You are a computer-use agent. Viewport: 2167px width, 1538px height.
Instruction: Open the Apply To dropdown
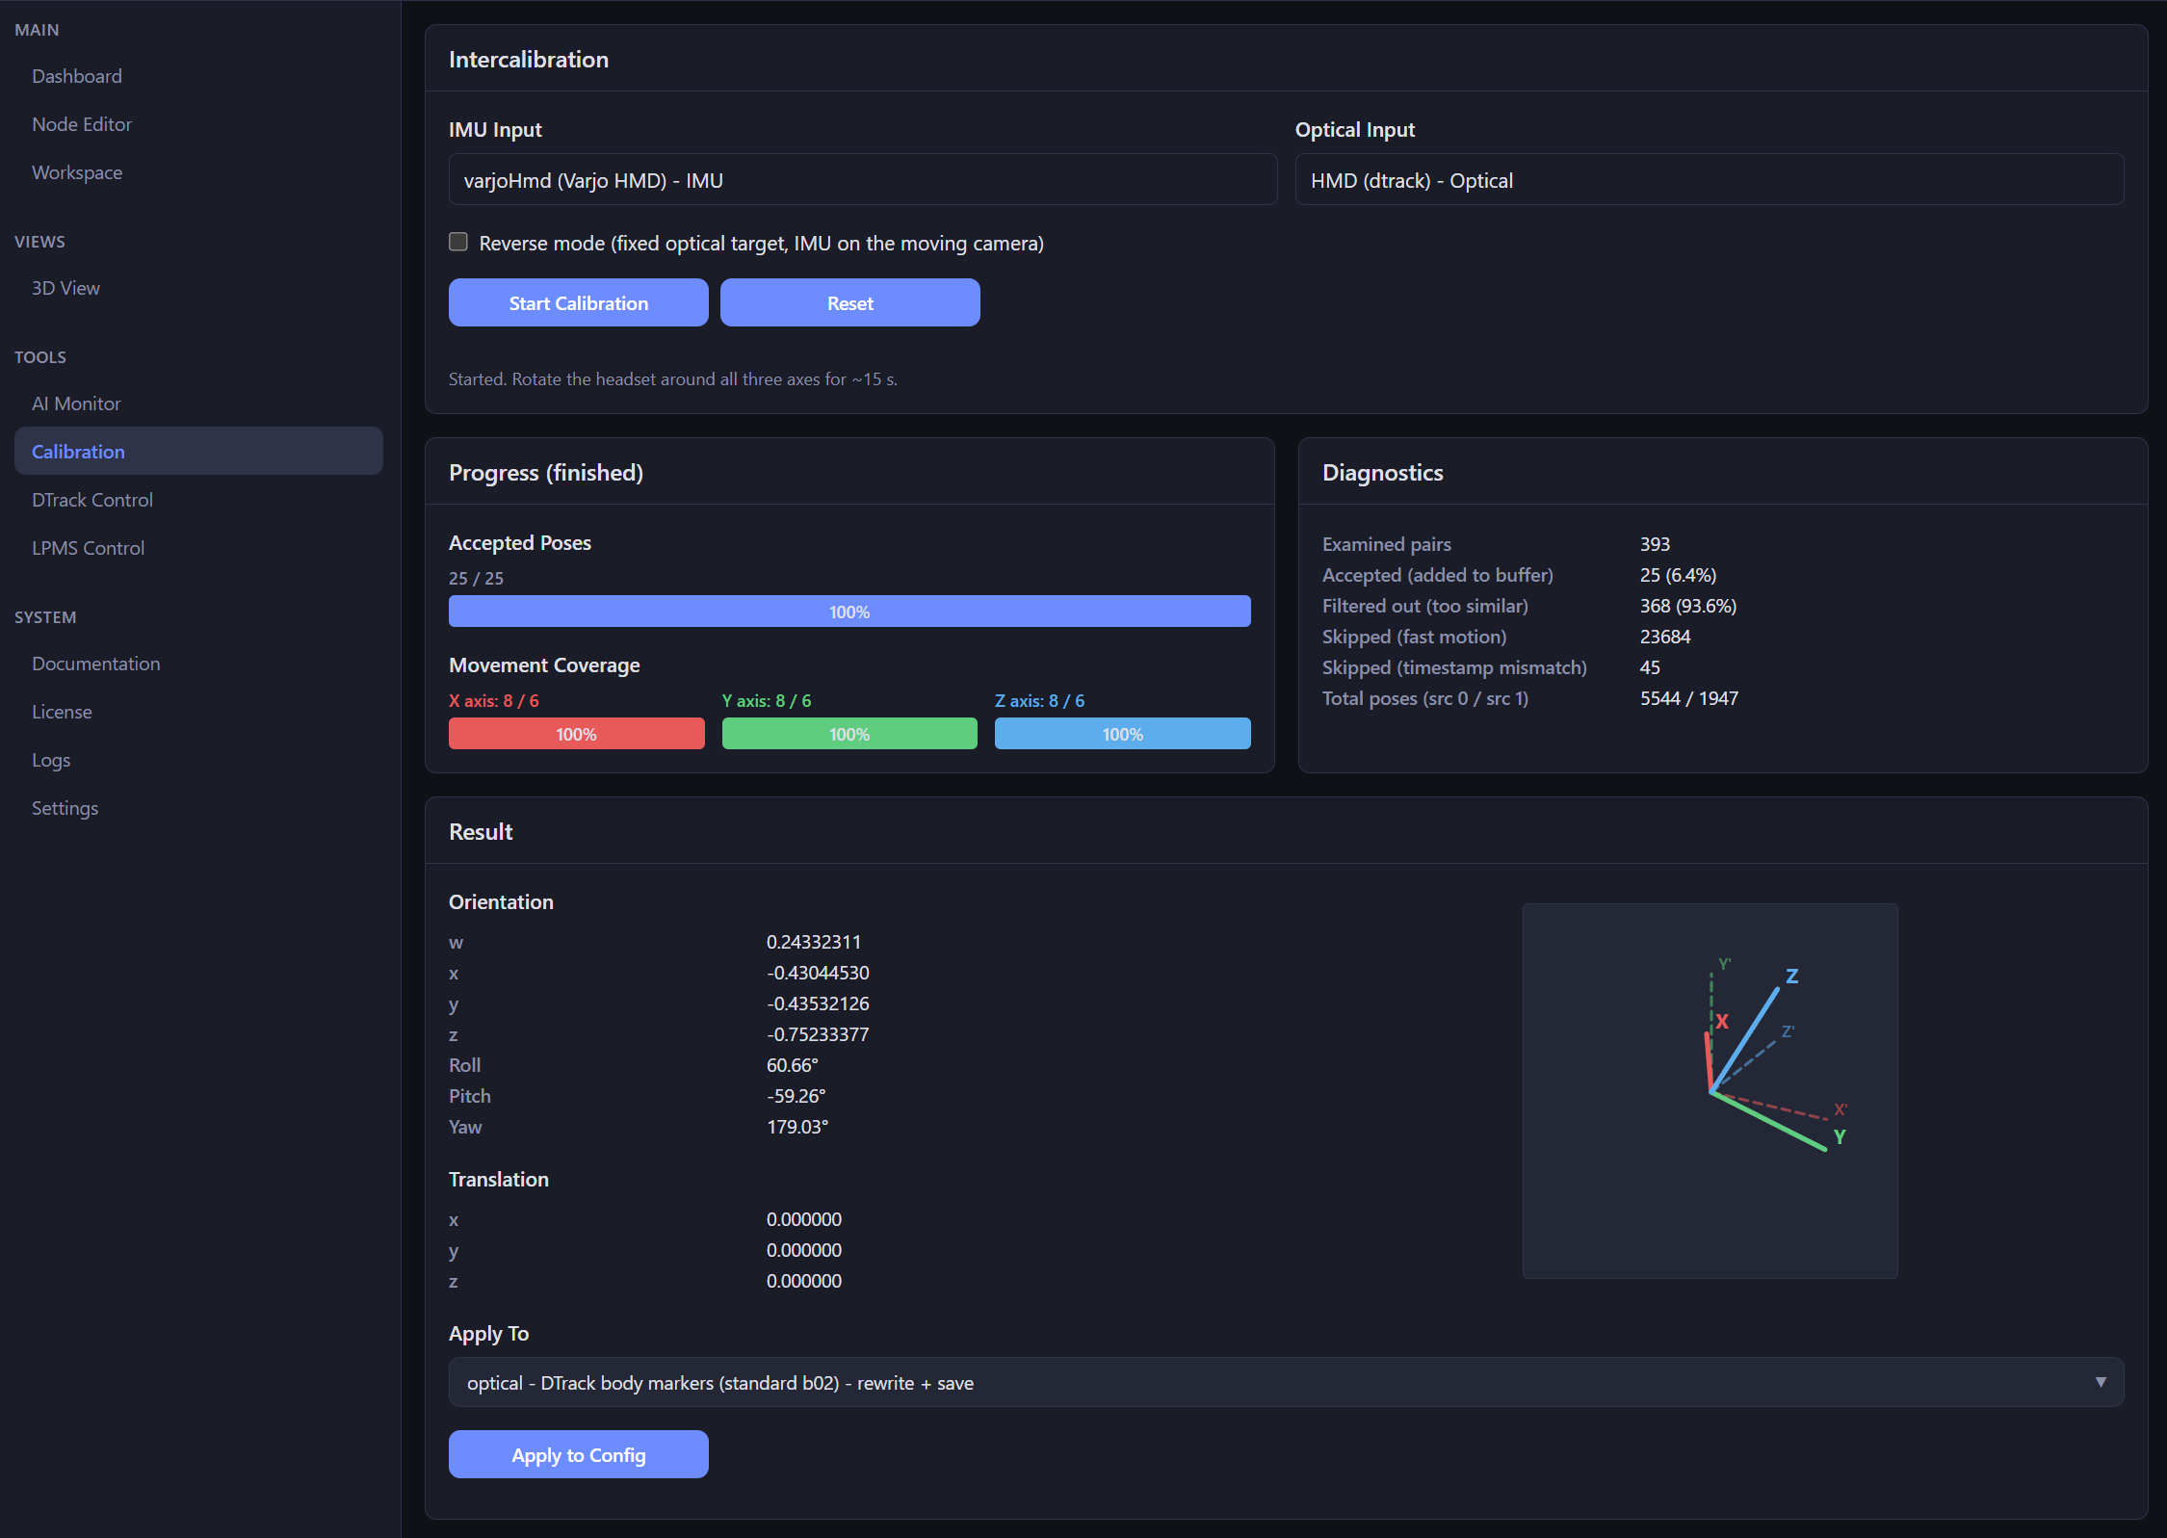coord(1287,1383)
